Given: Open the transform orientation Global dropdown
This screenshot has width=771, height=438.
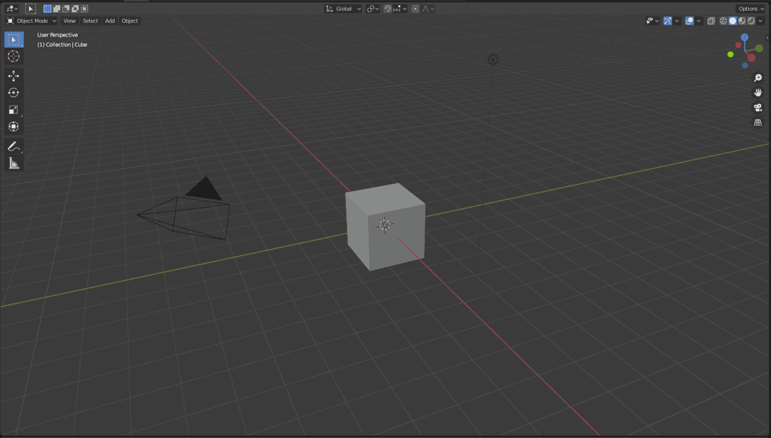Looking at the screenshot, I should 342,8.
